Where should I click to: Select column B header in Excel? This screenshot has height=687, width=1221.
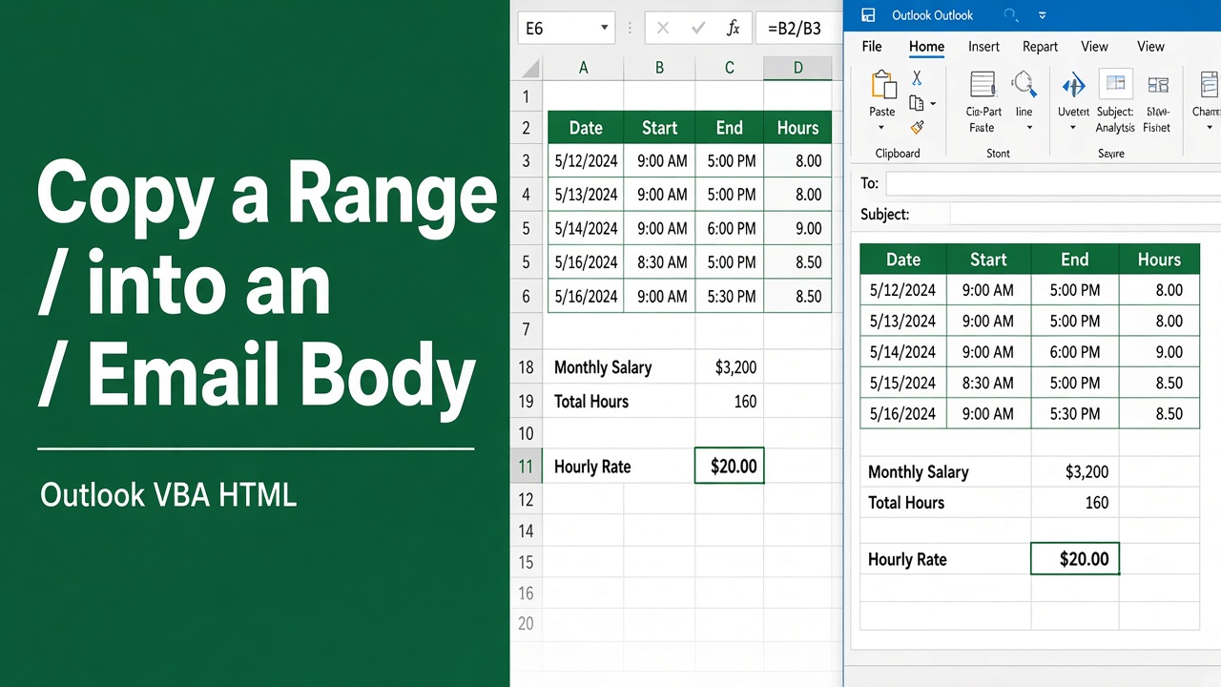click(659, 68)
